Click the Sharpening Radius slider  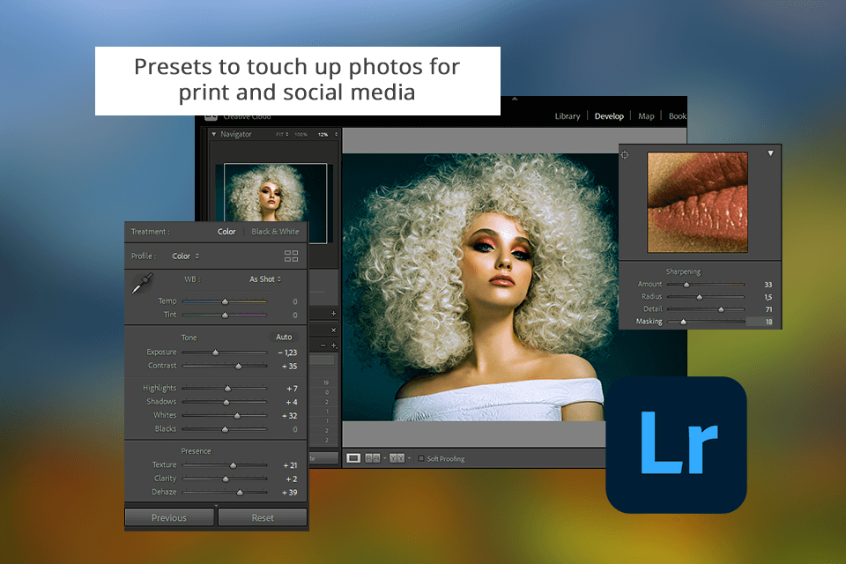click(x=706, y=297)
